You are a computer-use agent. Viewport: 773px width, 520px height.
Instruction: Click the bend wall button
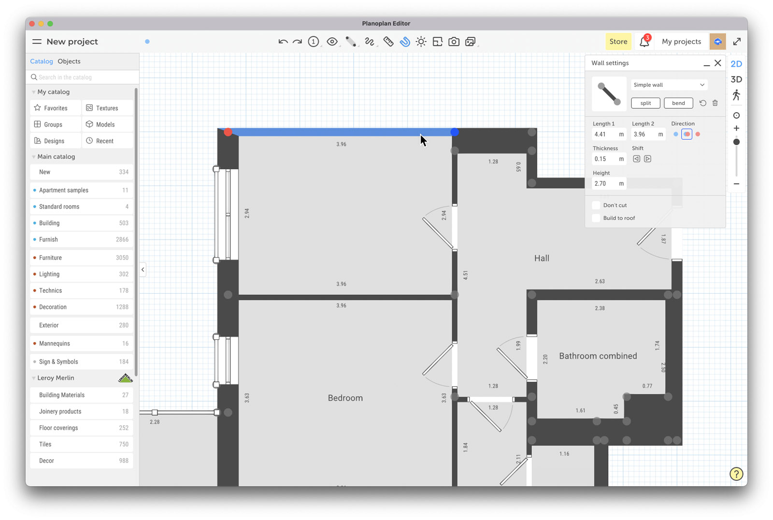(678, 103)
